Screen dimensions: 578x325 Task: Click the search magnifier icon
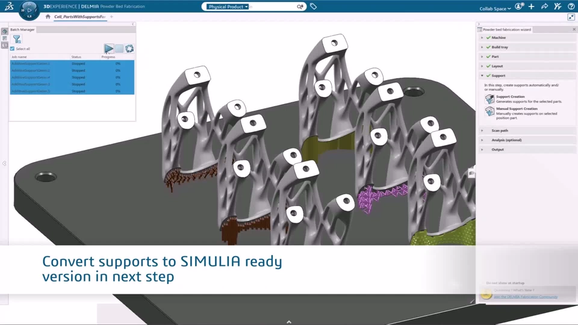tap(300, 7)
